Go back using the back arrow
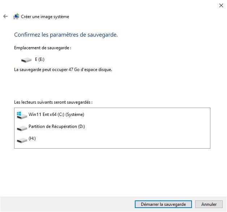Screen dimensions: 227x212 [x=5, y=16]
